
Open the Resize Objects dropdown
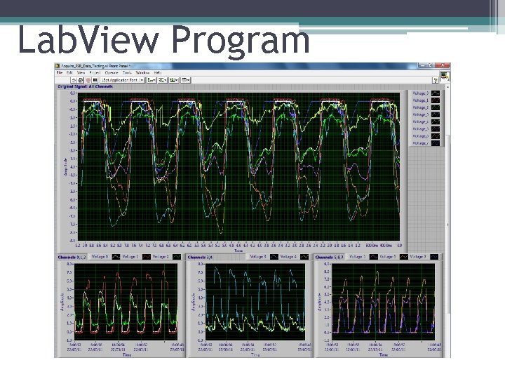click(x=174, y=80)
